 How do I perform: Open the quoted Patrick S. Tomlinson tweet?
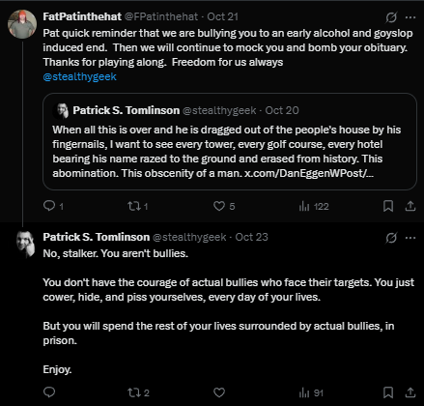[230, 141]
